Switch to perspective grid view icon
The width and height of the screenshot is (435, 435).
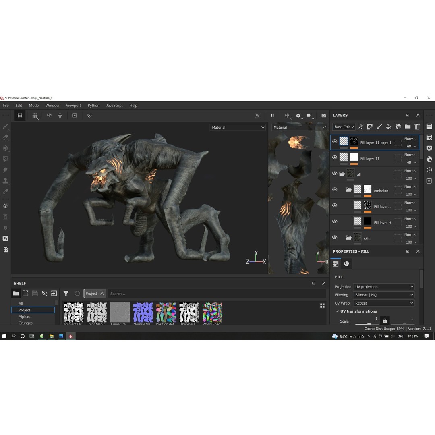click(35, 116)
